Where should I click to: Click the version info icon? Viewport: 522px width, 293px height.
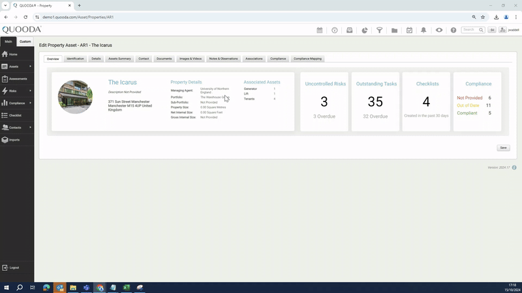point(514,167)
